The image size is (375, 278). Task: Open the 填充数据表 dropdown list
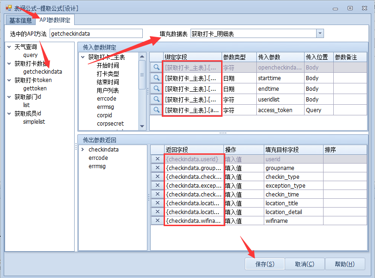[320, 33]
